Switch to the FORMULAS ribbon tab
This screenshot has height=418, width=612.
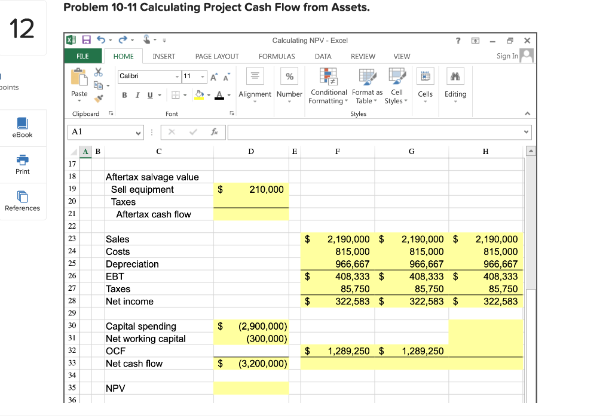click(277, 56)
